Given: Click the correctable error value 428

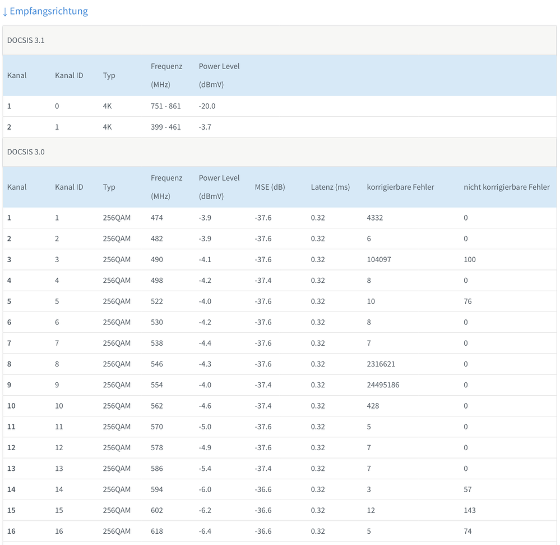Looking at the screenshot, I should tap(373, 406).
